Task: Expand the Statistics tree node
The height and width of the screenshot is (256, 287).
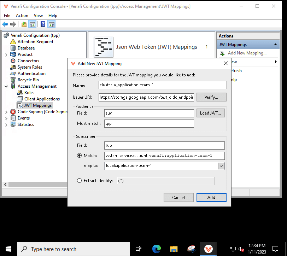Action: [x=6, y=125]
